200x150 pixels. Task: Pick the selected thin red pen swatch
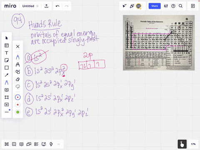(x=17, y=97)
